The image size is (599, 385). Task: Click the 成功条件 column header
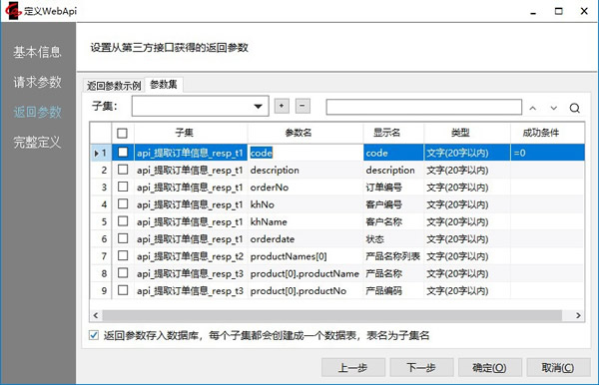[547, 133]
